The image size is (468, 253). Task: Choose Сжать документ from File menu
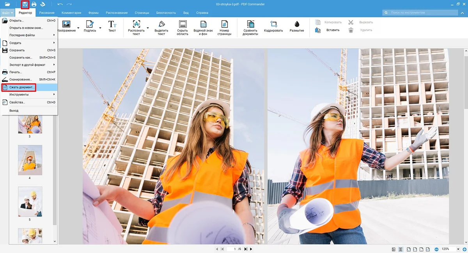tap(22, 87)
